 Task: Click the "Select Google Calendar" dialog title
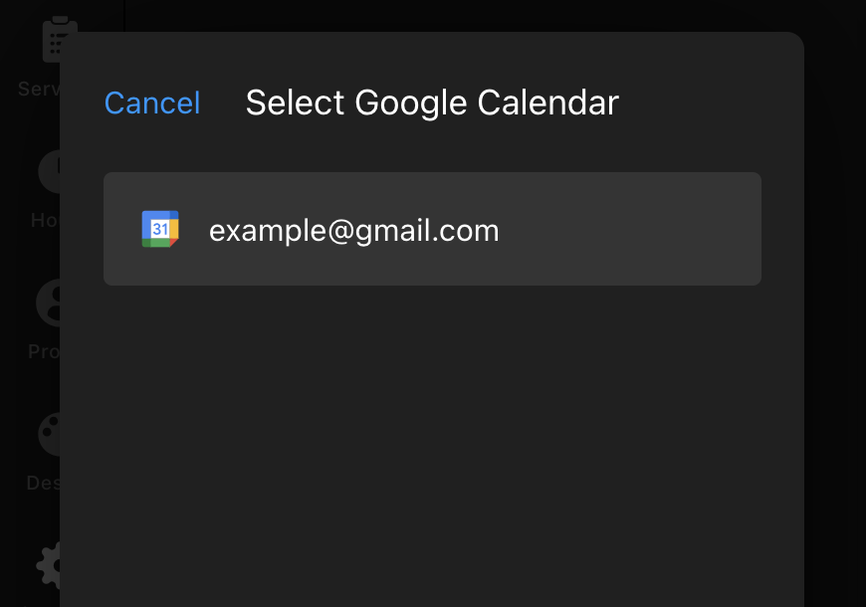coord(432,102)
